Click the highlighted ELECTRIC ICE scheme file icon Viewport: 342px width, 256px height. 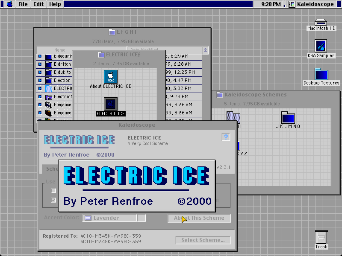pos(111,104)
